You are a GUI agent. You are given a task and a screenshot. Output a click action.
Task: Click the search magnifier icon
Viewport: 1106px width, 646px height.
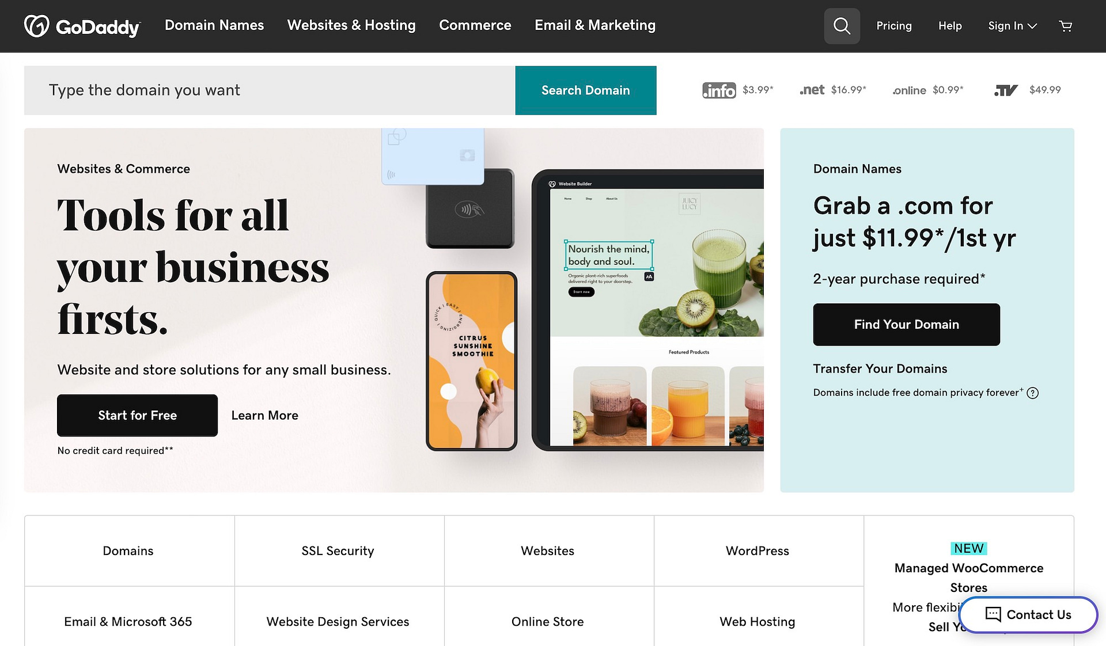coord(842,25)
